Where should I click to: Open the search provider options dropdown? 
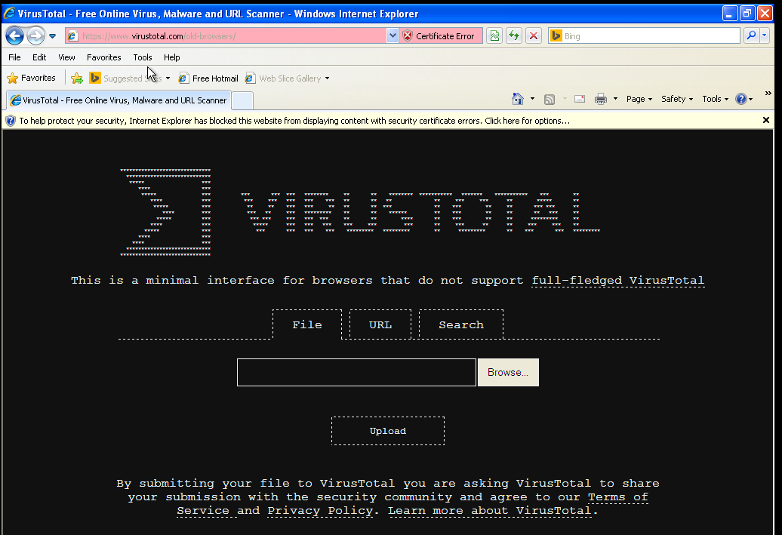pyautogui.click(x=764, y=36)
